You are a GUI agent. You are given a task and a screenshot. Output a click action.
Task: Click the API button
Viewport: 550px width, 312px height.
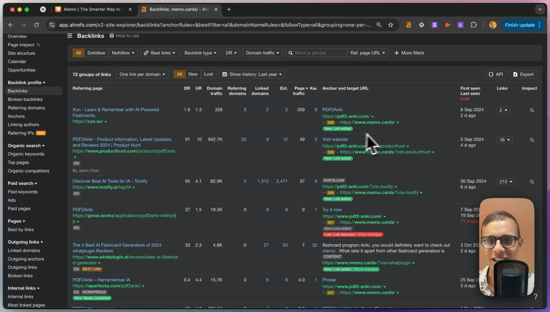click(496, 74)
